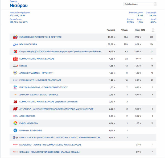Click the 269 votes cell
The width and height of the screenshot is (165, 158).
[126, 44]
